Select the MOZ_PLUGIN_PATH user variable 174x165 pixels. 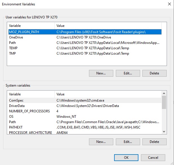24,32
